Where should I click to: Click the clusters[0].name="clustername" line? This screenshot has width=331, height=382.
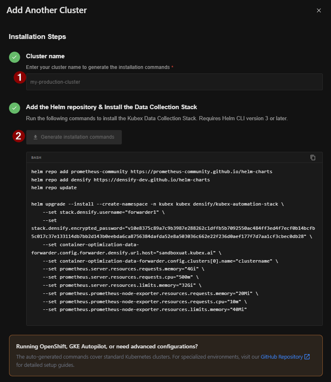click(160, 261)
